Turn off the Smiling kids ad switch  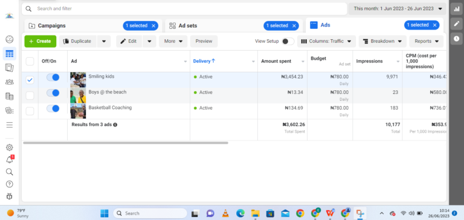53,77
